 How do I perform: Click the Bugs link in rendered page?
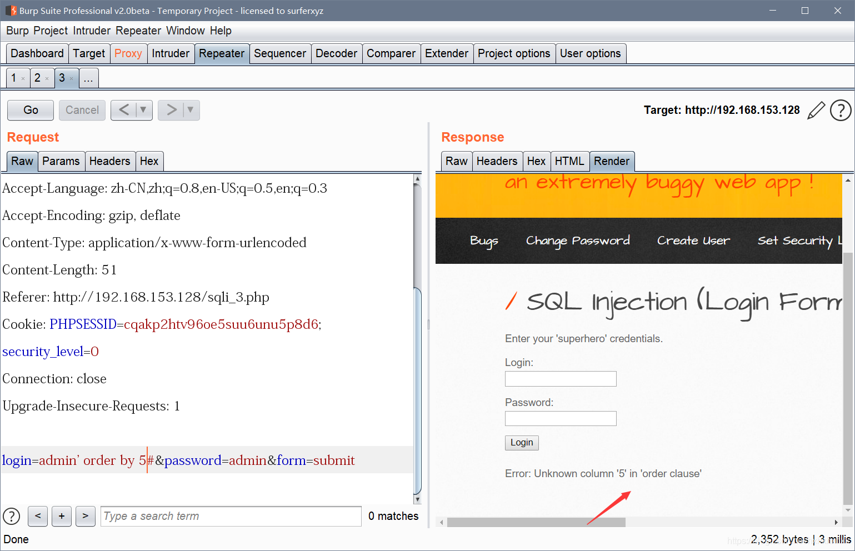click(x=484, y=241)
